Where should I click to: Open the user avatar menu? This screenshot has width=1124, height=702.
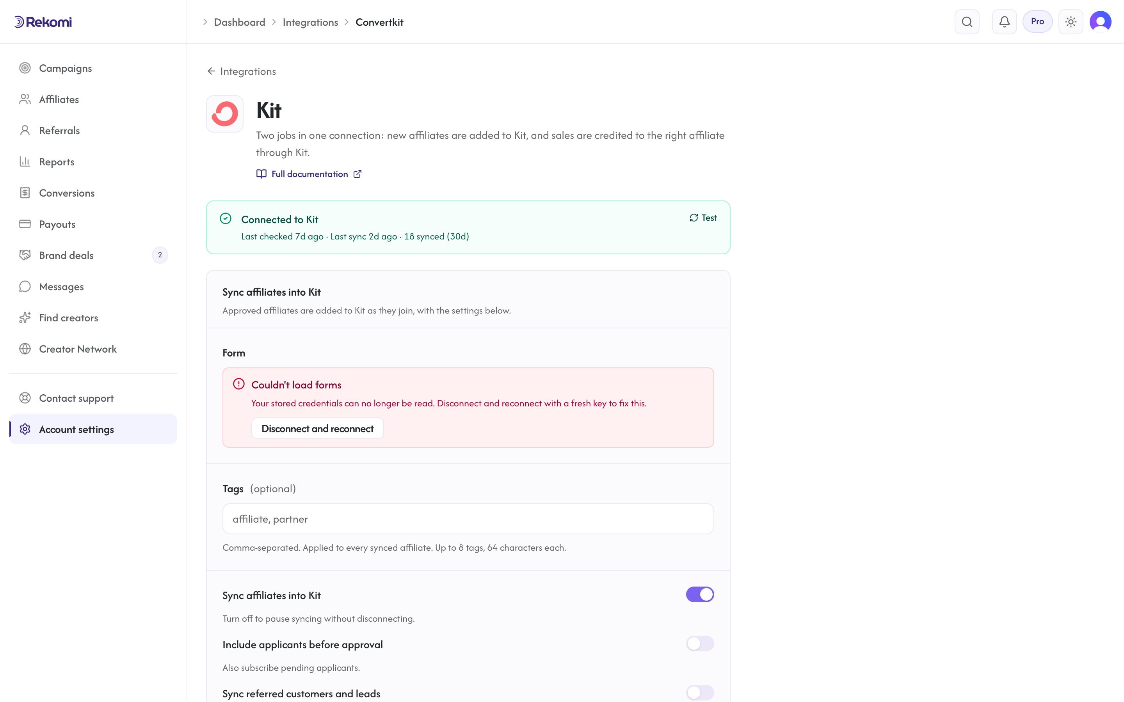pos(1100,22)
